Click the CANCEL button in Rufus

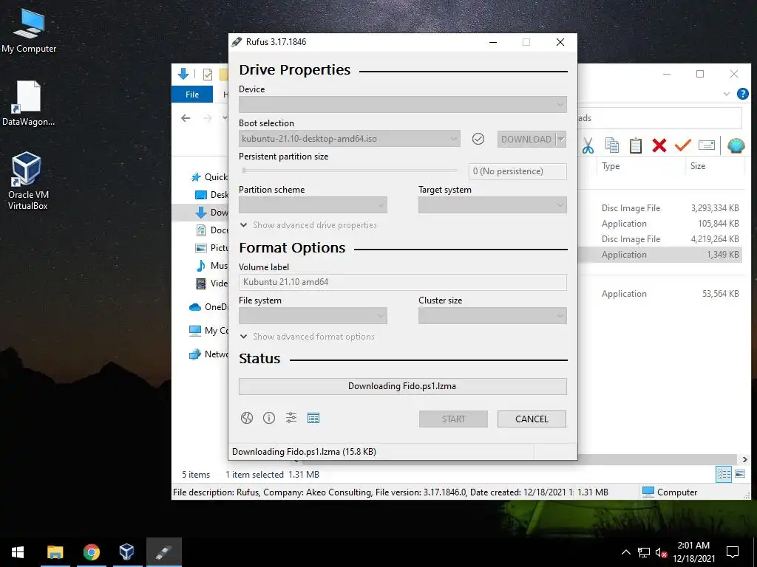coord(532,419)
